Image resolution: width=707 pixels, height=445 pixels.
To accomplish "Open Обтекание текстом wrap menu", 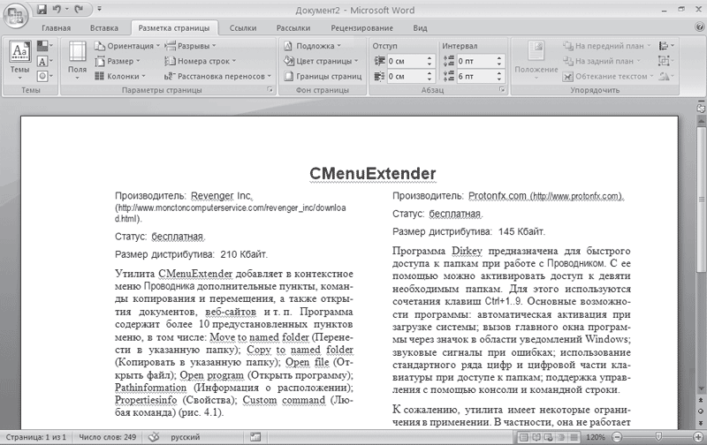I will click(x=608, y=77).
